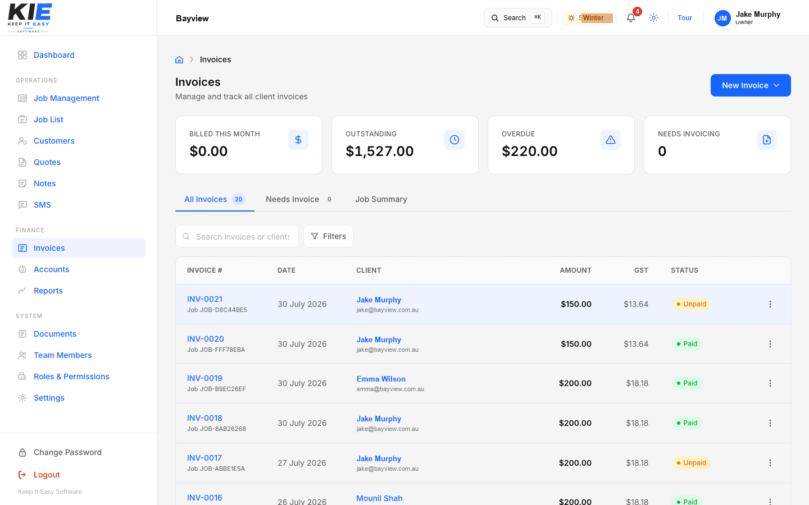This screenshot has width=809, height=505.
Task: Open invoice INV-0017
Action: (204, 458)
